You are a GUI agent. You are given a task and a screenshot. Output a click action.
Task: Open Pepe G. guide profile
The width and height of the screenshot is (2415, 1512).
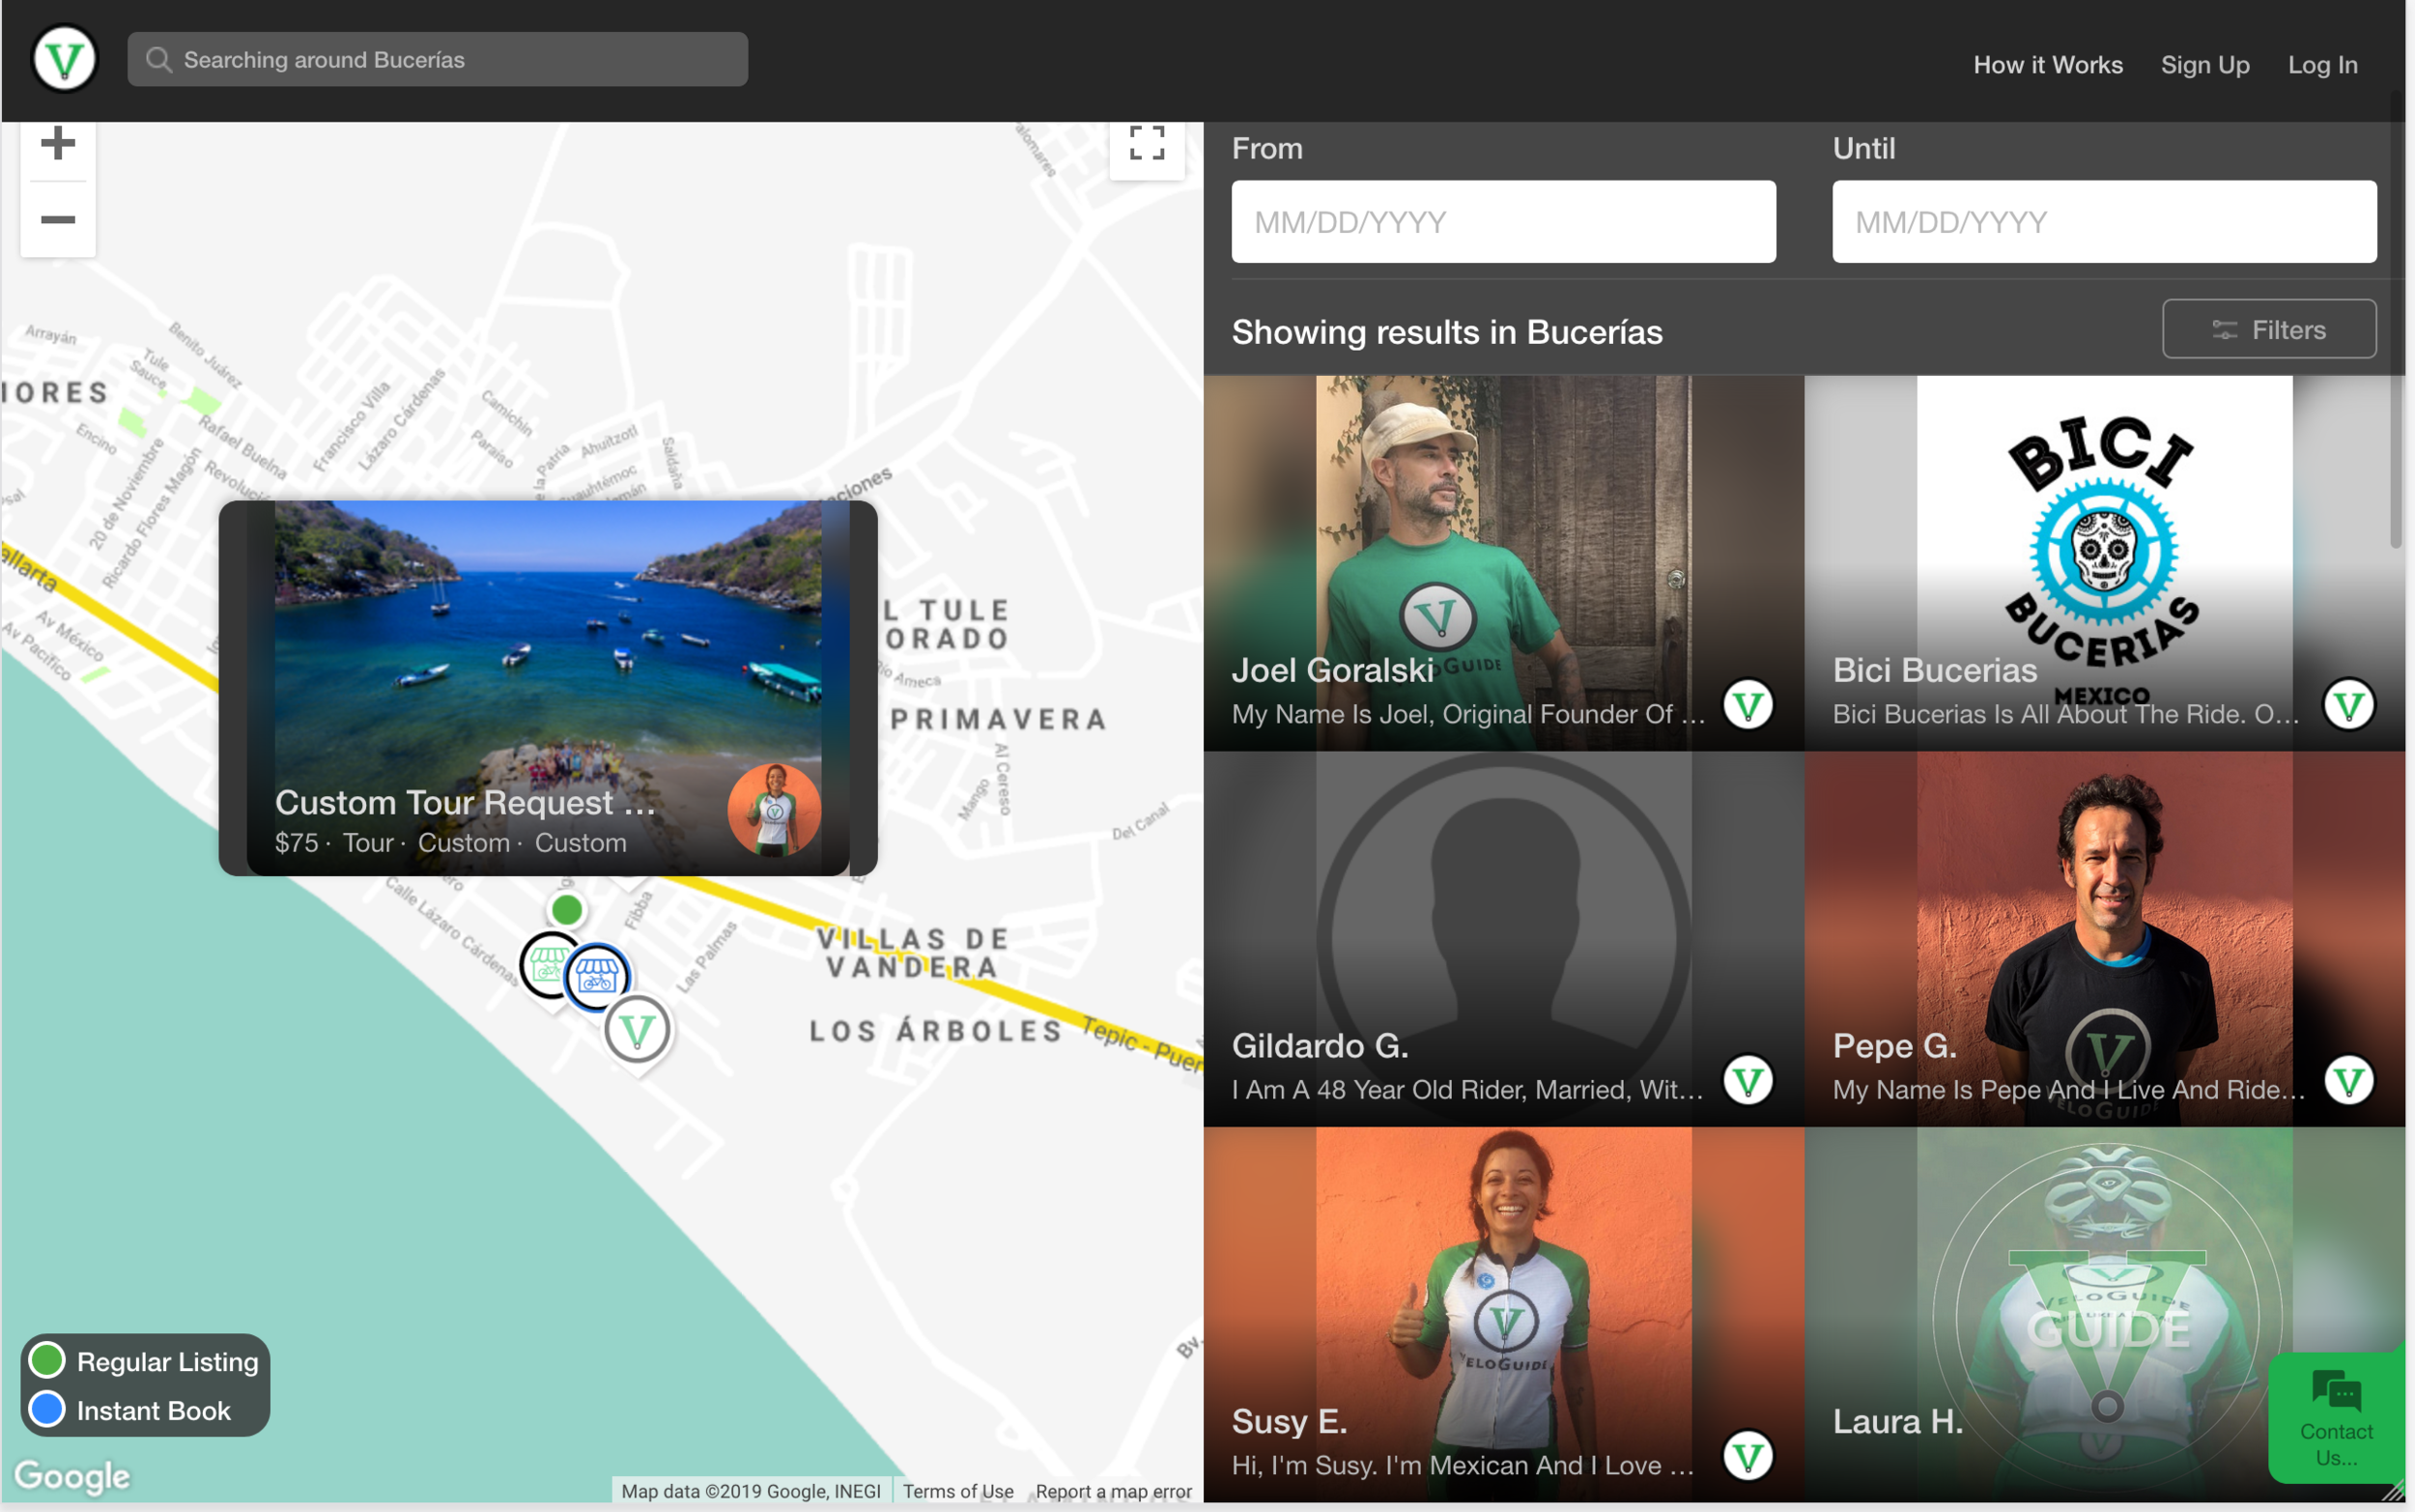[x=2104, y=939]
